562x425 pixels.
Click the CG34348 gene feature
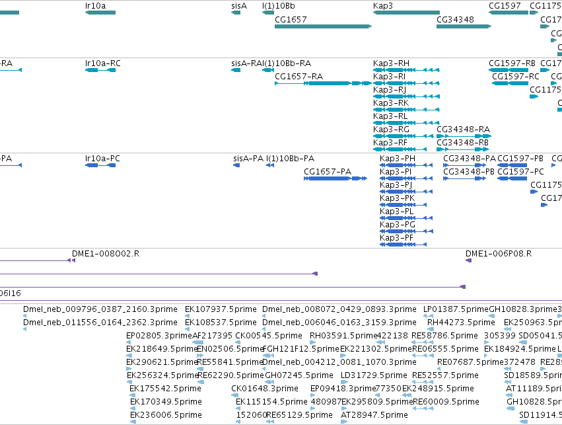(x=464, y=26)
